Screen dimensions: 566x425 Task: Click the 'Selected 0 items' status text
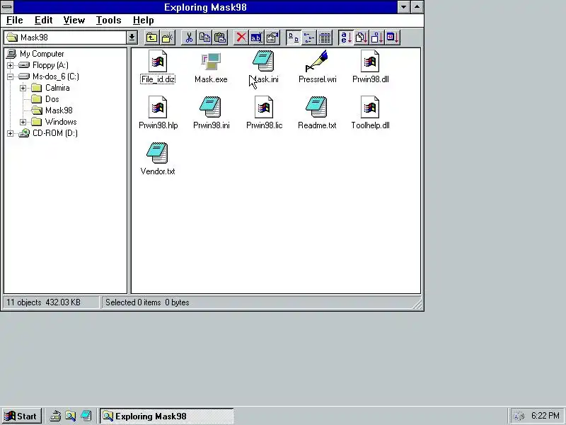(133, 302)
